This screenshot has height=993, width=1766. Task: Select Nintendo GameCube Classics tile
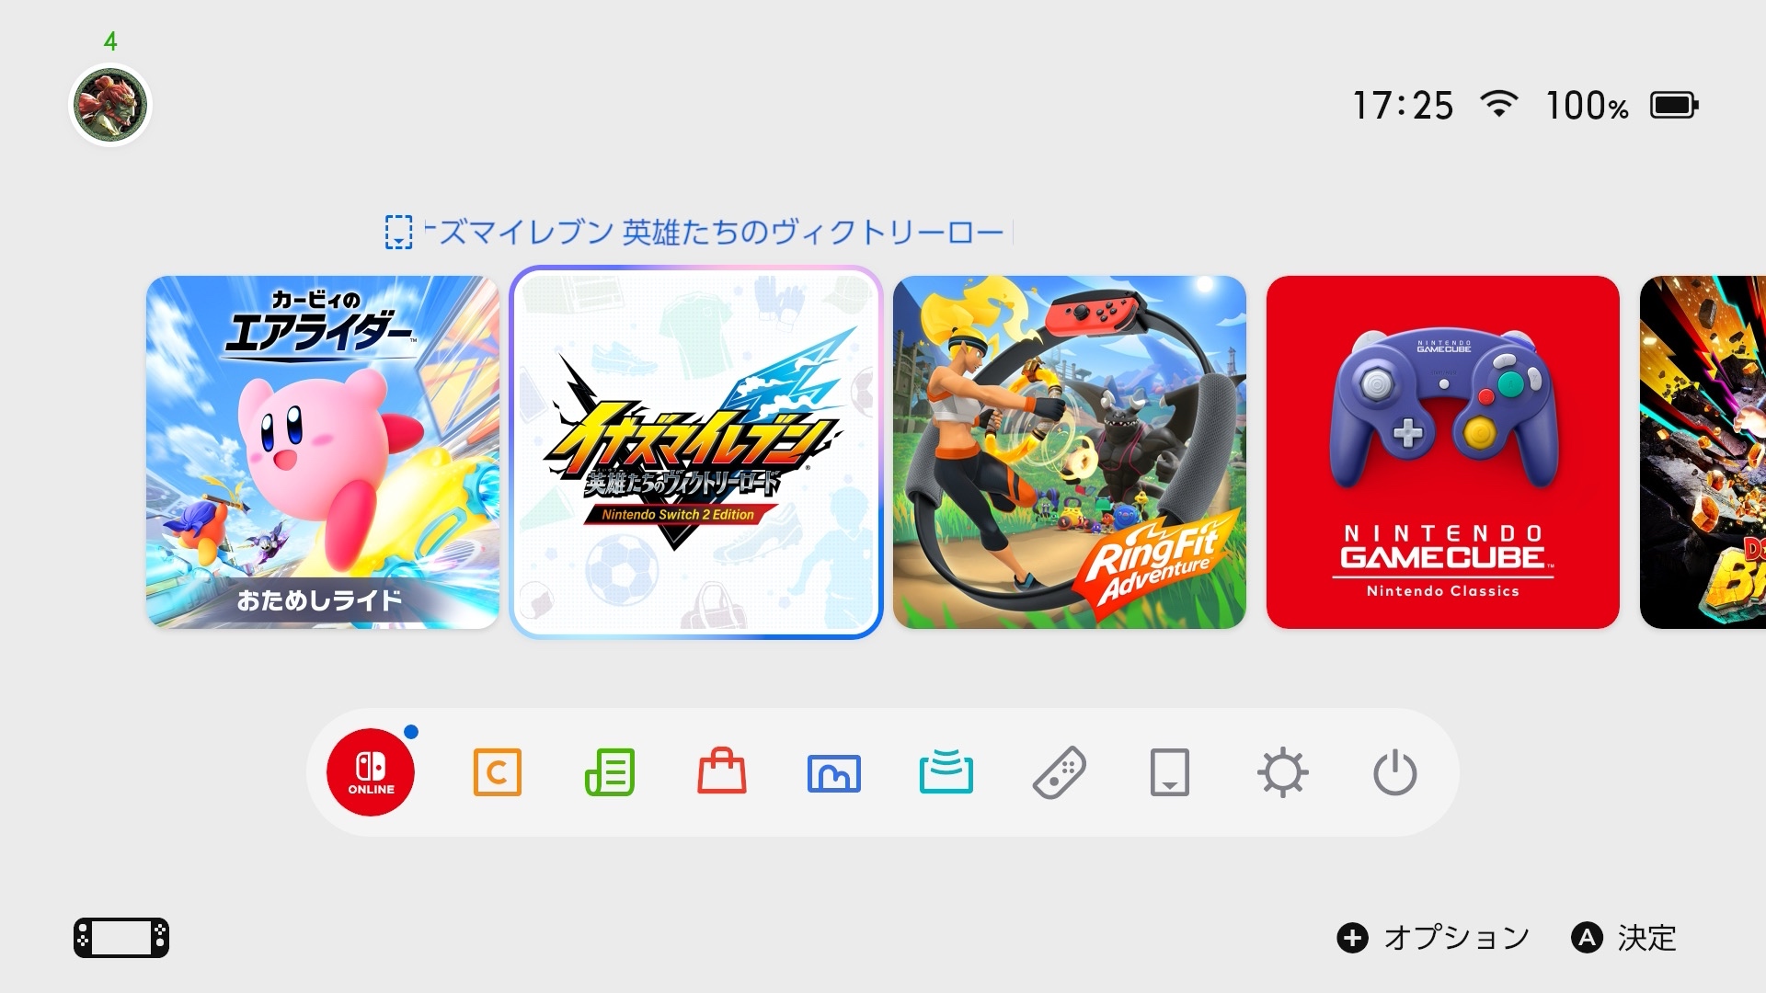tap(1443, 452)
